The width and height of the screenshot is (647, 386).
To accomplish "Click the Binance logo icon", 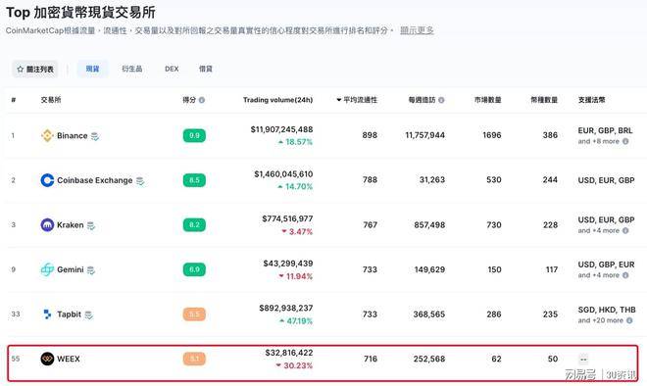I will pos(47,135).
